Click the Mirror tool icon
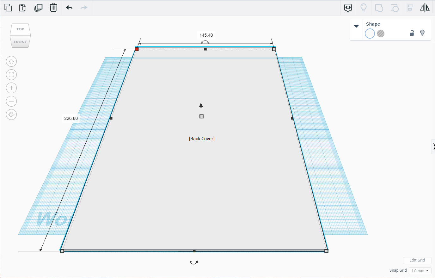 425,8
